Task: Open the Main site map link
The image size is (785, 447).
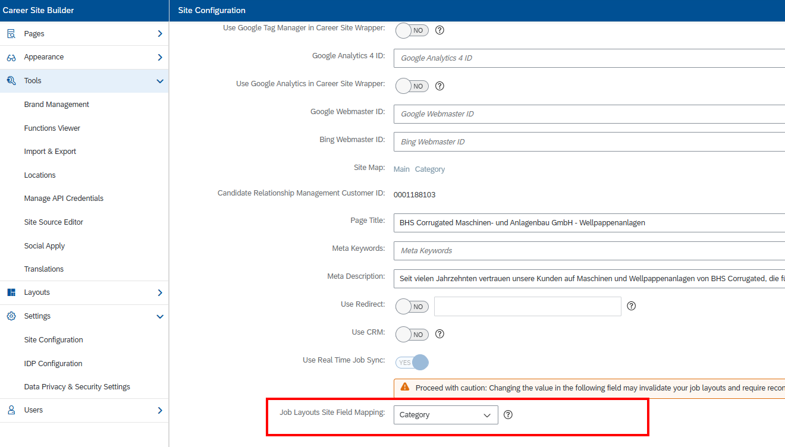Action: click(401, 169)
